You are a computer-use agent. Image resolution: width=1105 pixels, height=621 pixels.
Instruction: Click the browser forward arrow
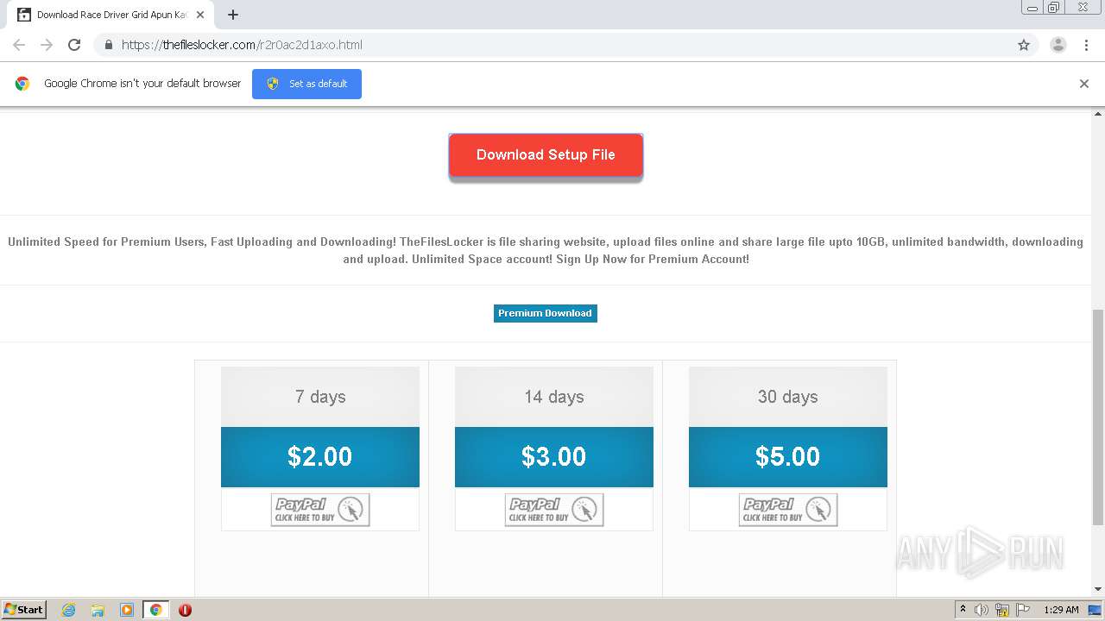(x=47, y=45)
